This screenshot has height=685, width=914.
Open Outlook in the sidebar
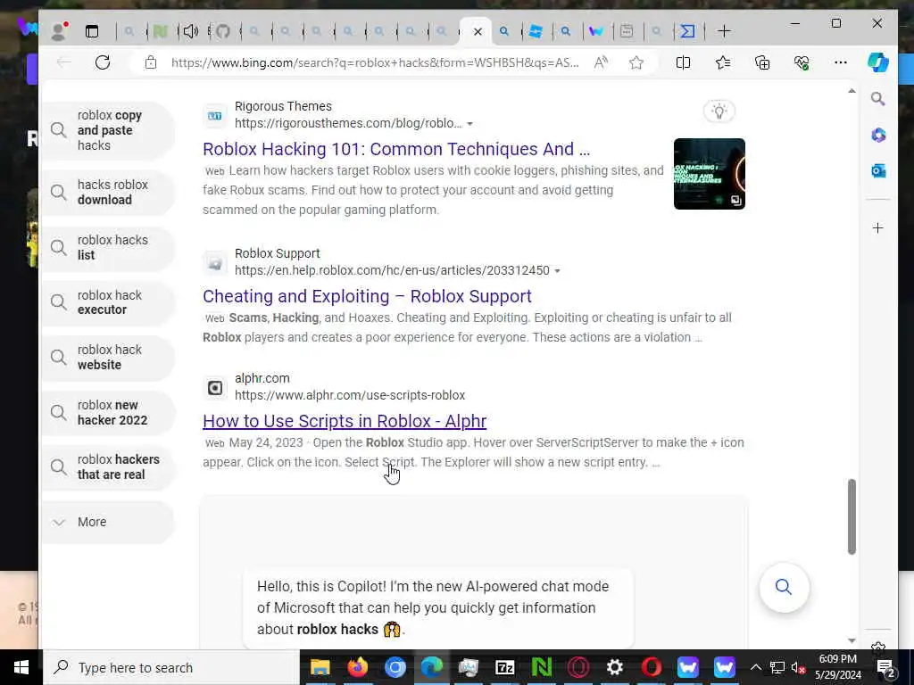pos(878,170)
